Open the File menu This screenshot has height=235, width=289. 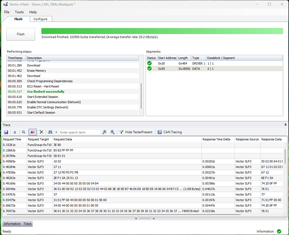(x=7, y=12)
